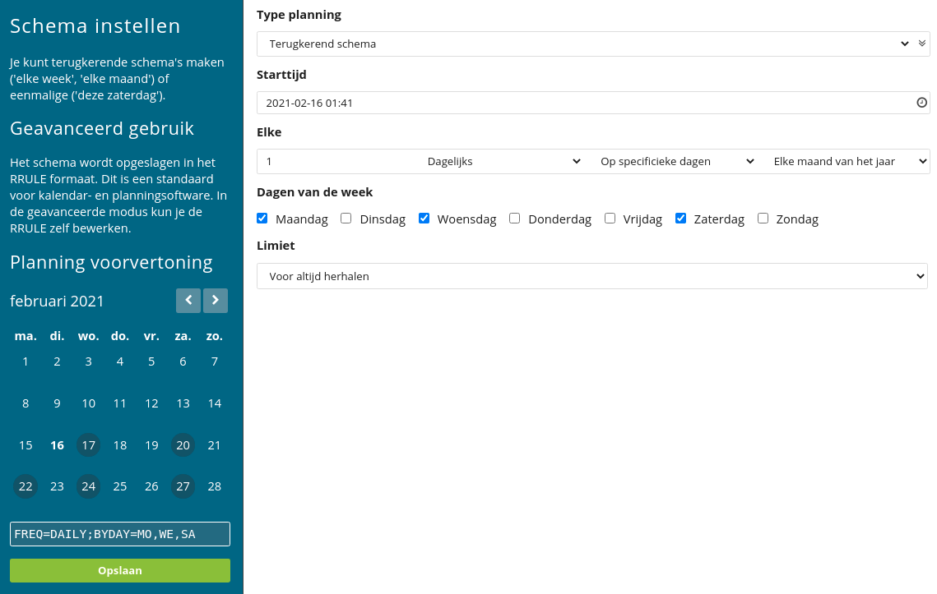Screen dimensions: 937x594
Task: Toggle the Woensdag checkbox
Action: tap(424, 219)
